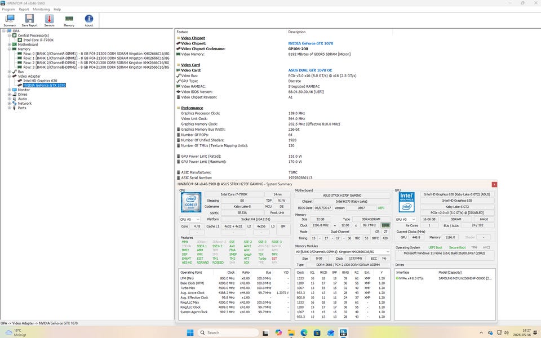Open the About info icon

(89, 20)
